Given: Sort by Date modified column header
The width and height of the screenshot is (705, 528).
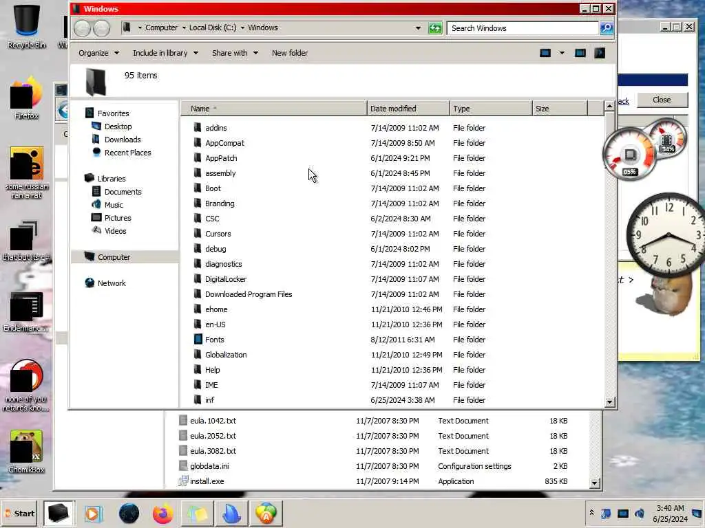Looking at the screenshot, I should (408, 109).
